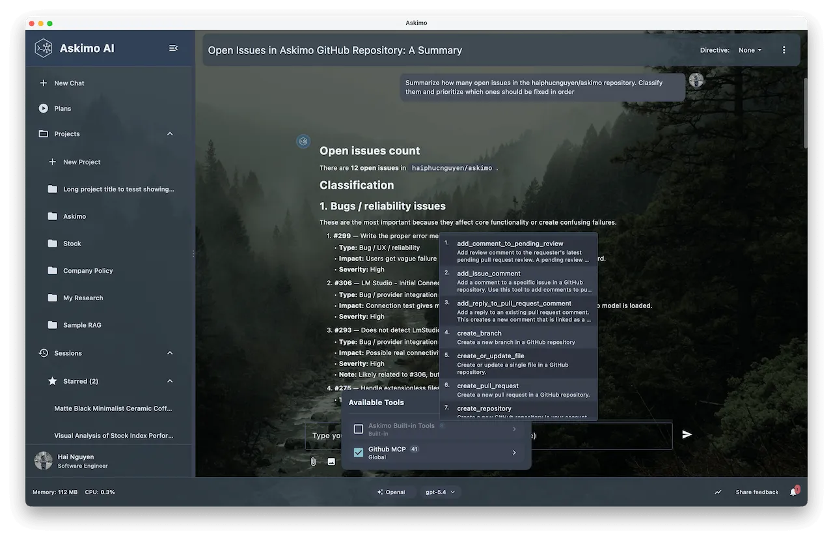Start a New Chat
The image size is (833, 540).
109,83
